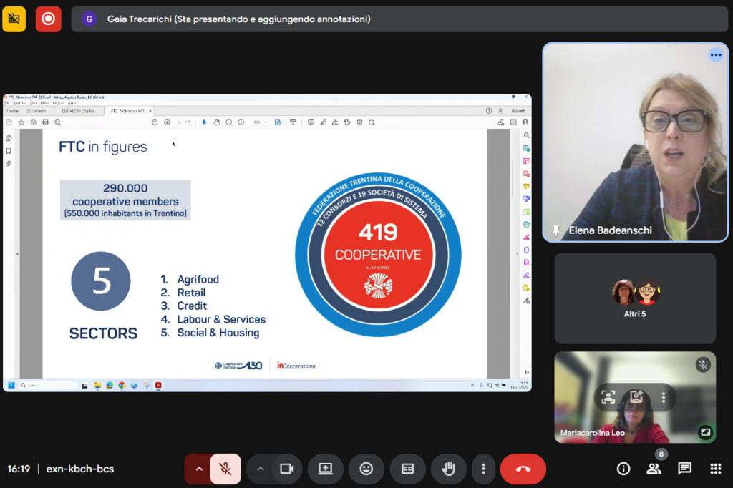Image resolution: width=733 pixels, height=488 pixels.
Task: Open the activities grid
Action: (x=715, y=469)
